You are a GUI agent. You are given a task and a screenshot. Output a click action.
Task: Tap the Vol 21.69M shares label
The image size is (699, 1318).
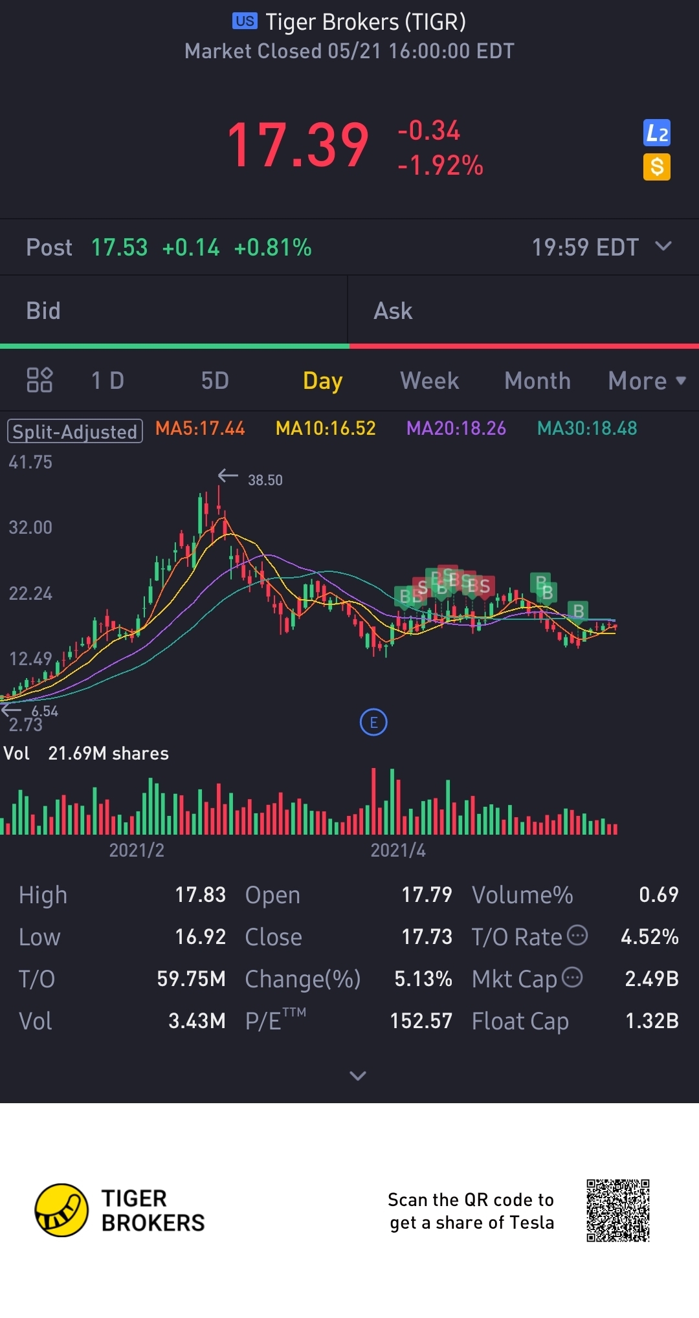[x=86, y=753]
